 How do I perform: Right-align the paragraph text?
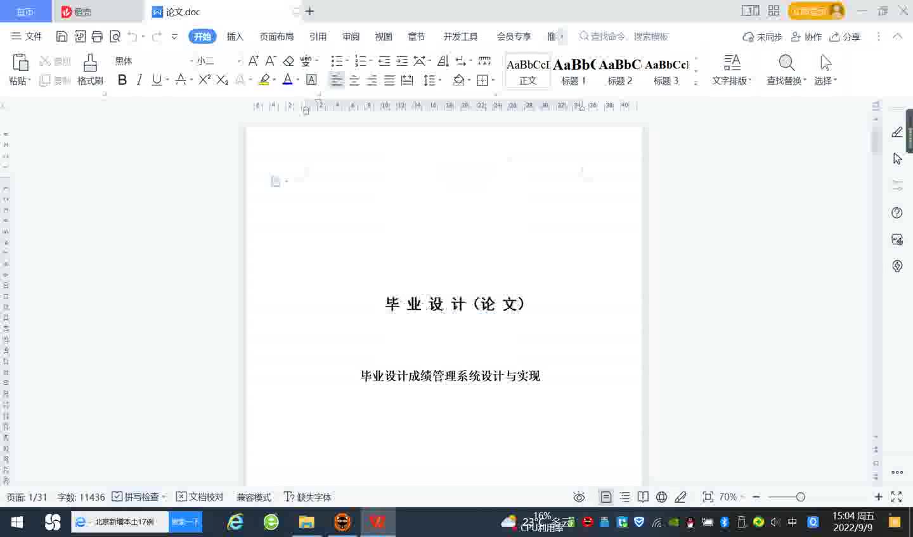[x=372, y=80]
